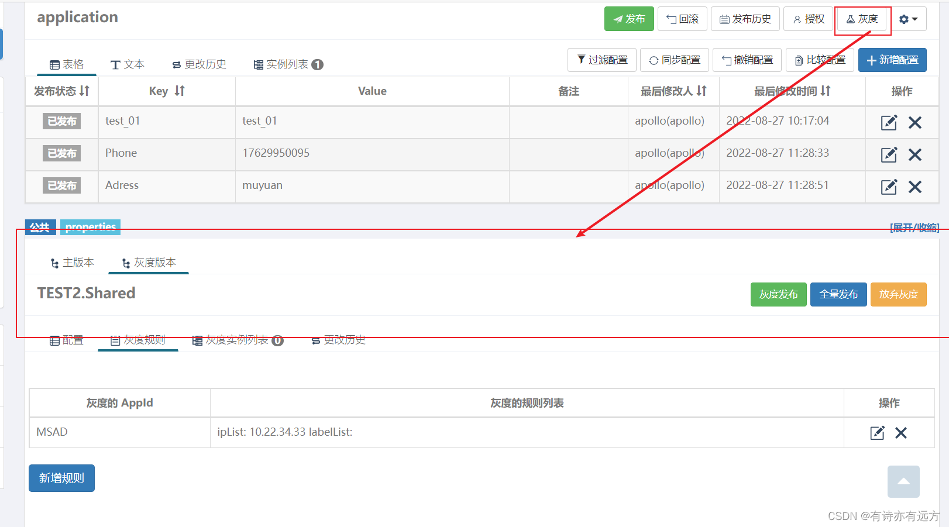Click the green 灰度发布 button

(779, 294)
